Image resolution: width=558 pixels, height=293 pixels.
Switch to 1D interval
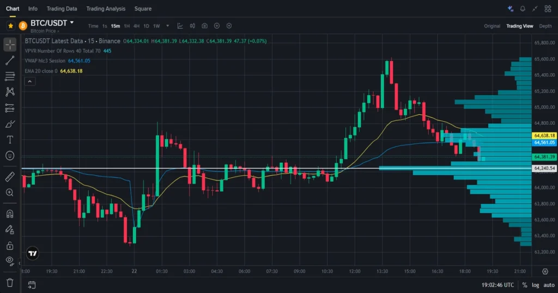(146, 26)
